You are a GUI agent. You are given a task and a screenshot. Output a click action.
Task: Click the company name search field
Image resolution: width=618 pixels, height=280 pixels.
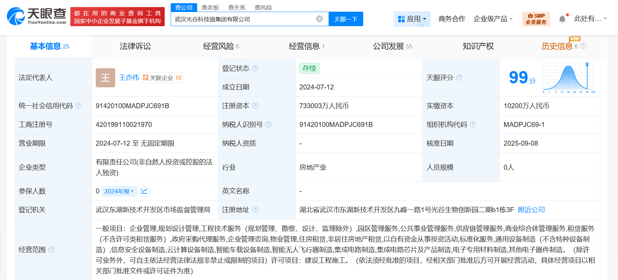point(244,19)
